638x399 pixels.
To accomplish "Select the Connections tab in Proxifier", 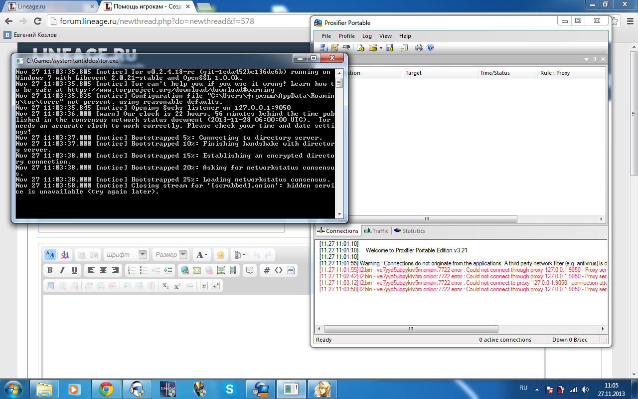I will [337, 231].
